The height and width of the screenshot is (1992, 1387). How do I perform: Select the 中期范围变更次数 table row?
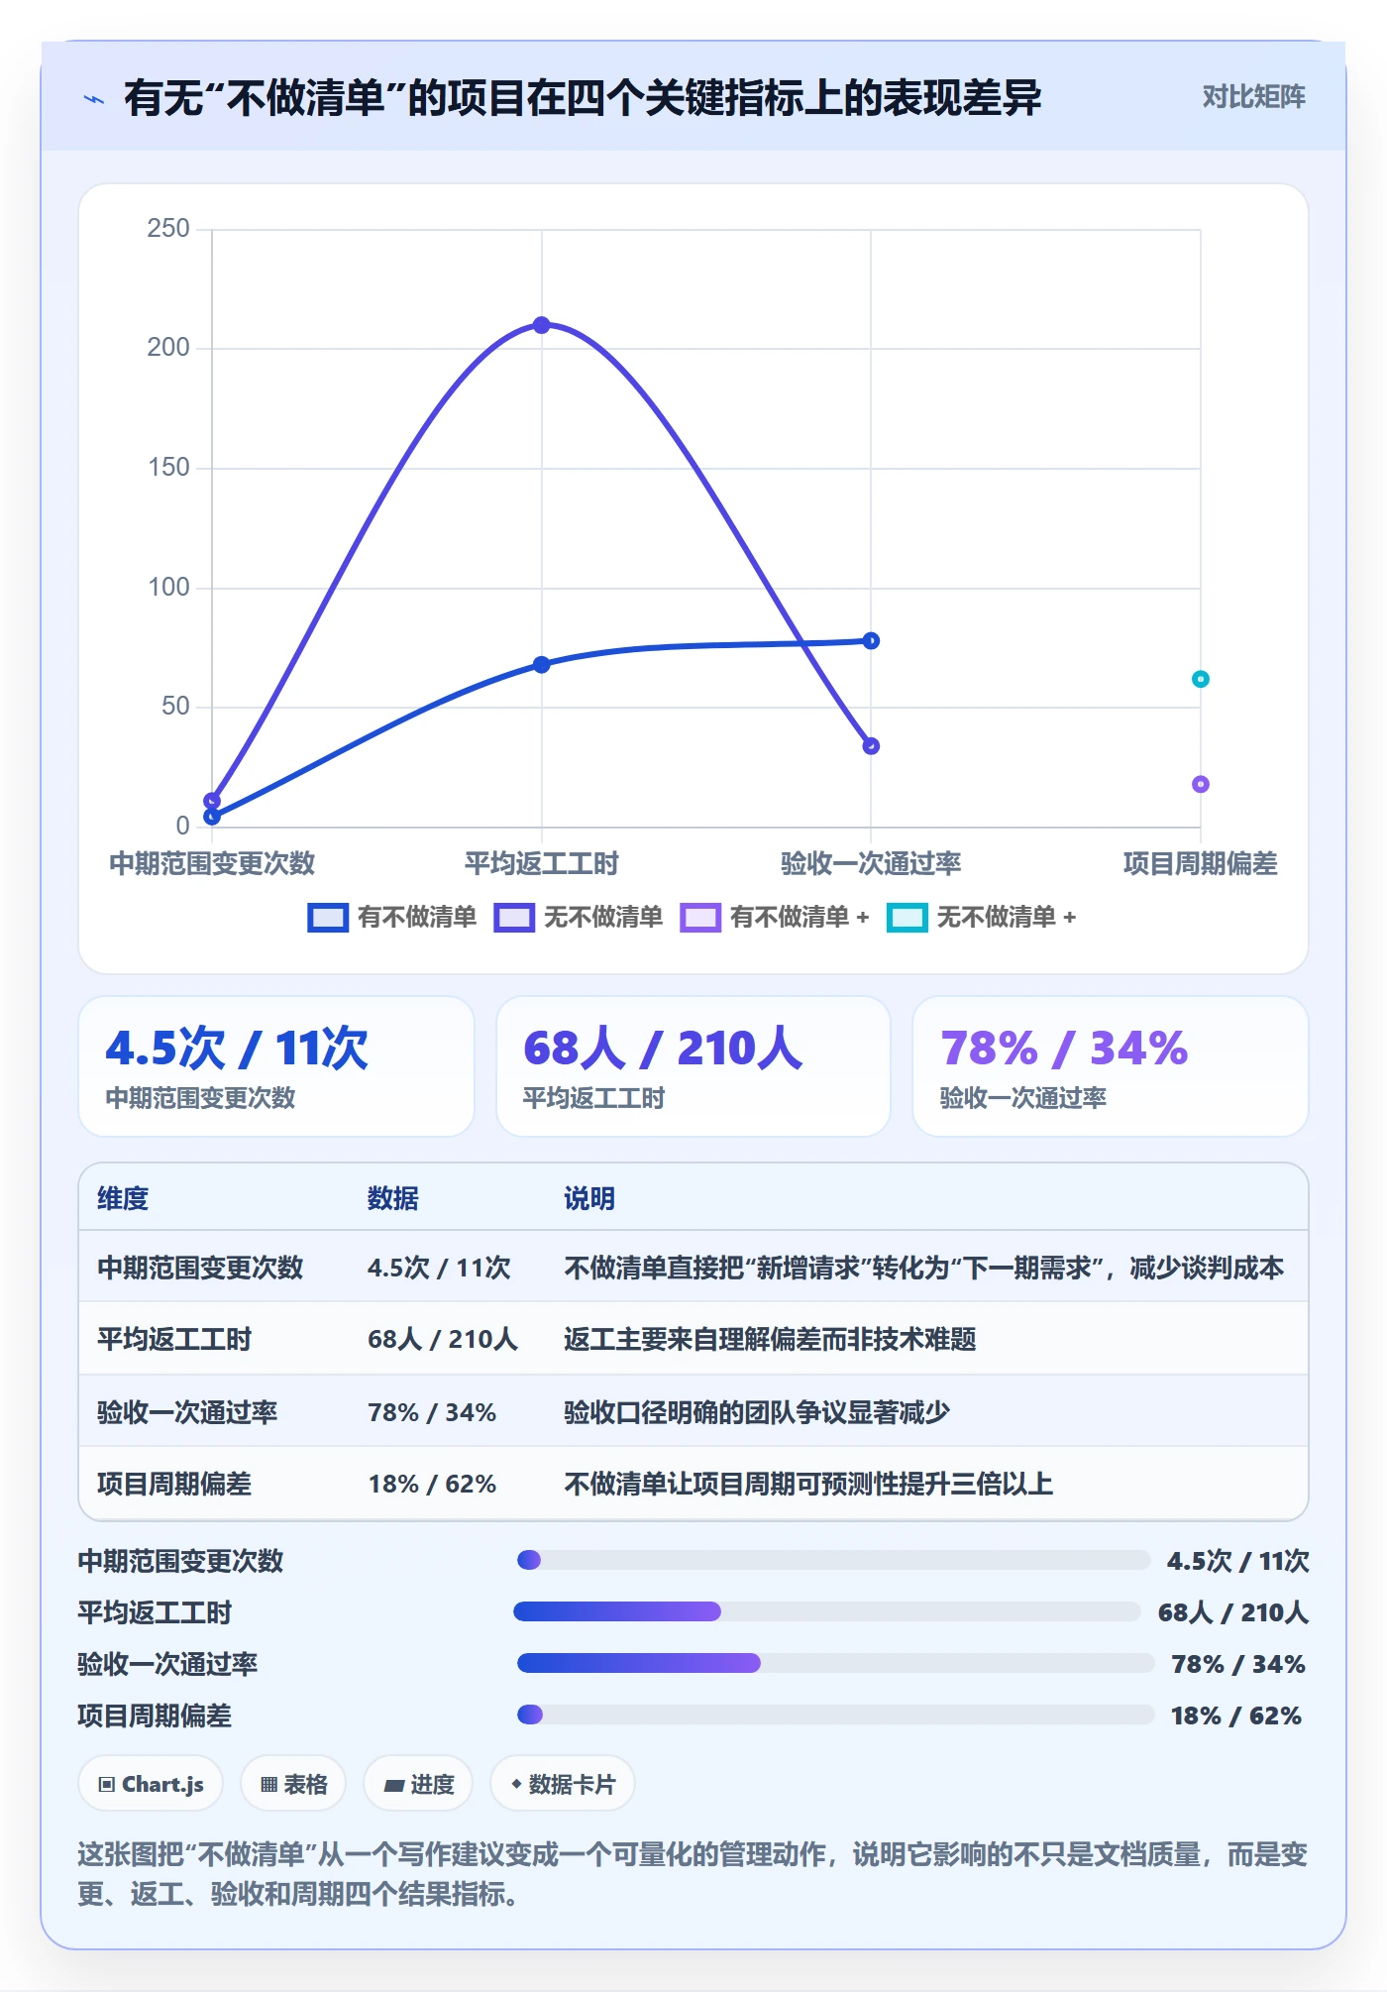click(693, 1267)
